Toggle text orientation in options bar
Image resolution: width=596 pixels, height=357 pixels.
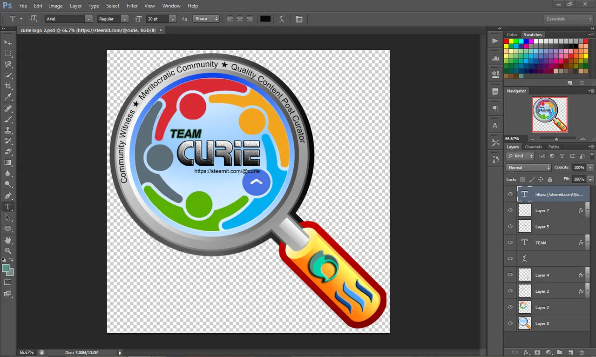click(x=34, y=19)
